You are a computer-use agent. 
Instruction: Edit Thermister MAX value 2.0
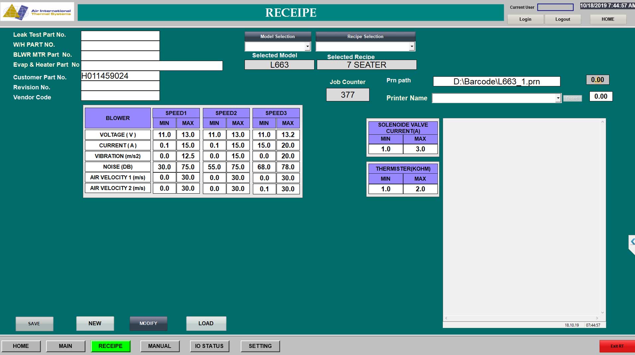pyautogui.click(x=420, y=189)
